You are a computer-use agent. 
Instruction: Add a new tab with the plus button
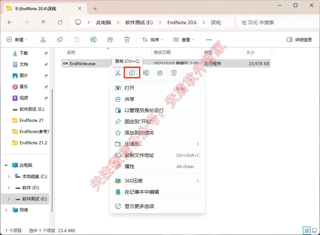(95, 8)
